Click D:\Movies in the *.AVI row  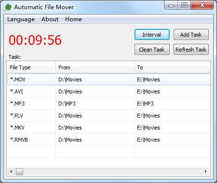tap(70, 91)
